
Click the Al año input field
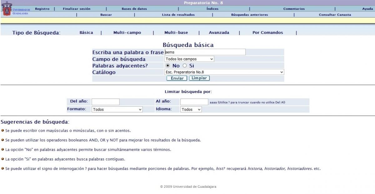[194, 102]
